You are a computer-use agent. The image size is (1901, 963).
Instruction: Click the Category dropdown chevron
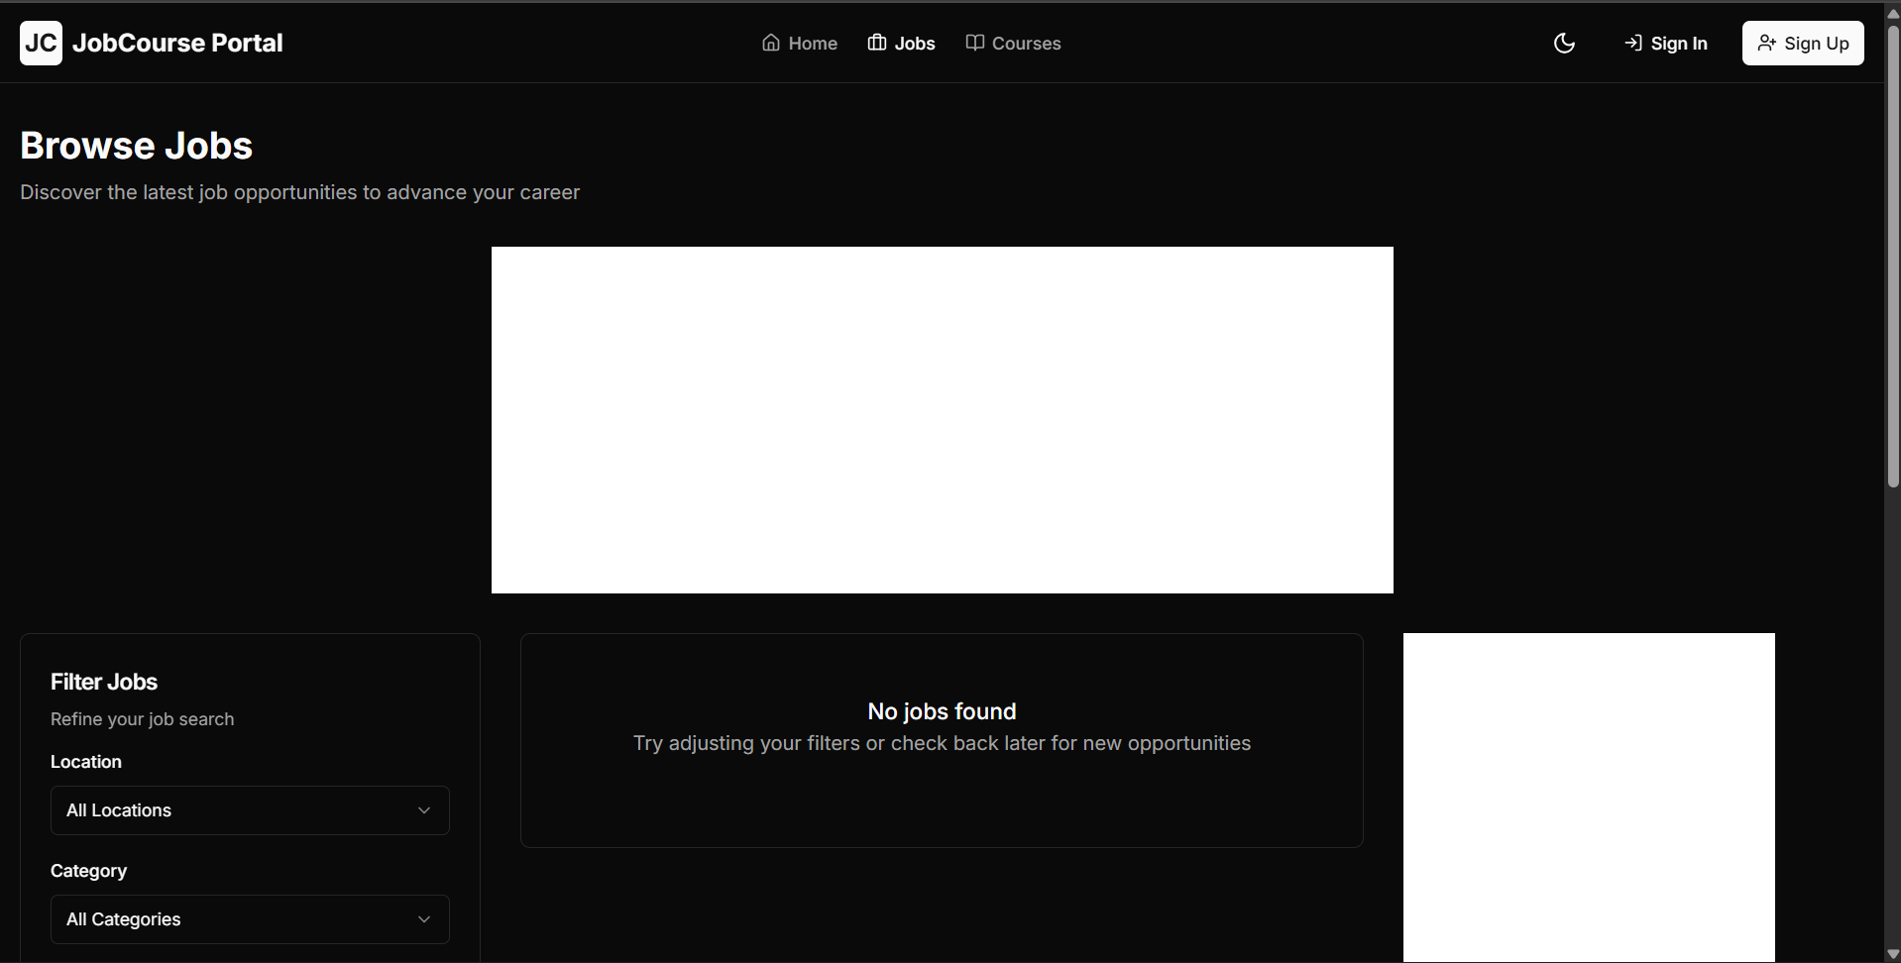click(x=424, y=918)
